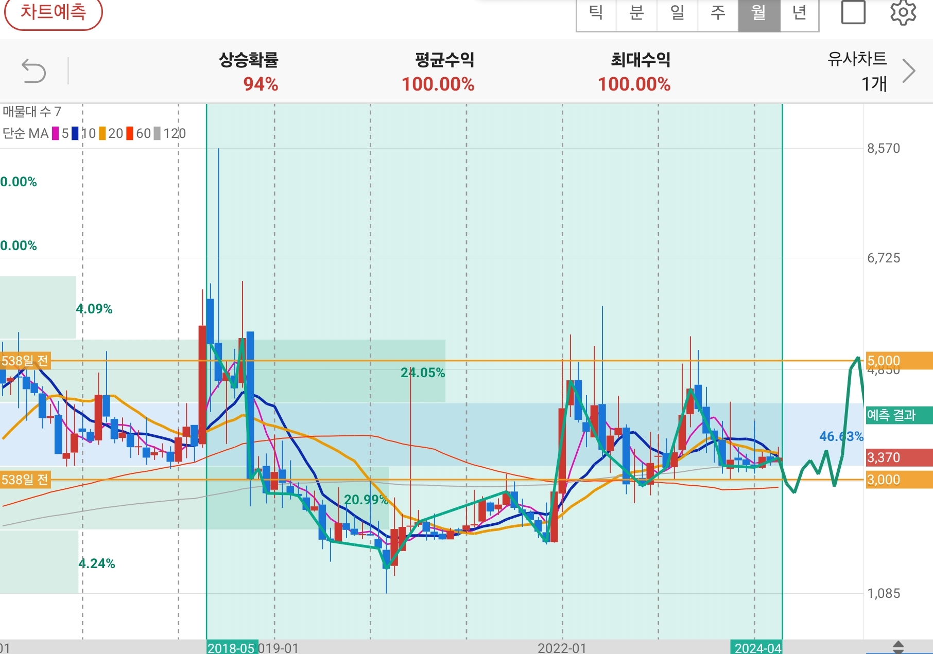Select the 2018-05 start date marker

[232, 647]
